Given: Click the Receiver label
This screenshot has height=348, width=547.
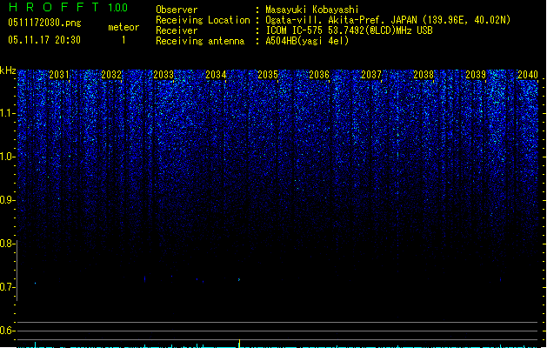Looking at the screenshot, I should point(177,30).
